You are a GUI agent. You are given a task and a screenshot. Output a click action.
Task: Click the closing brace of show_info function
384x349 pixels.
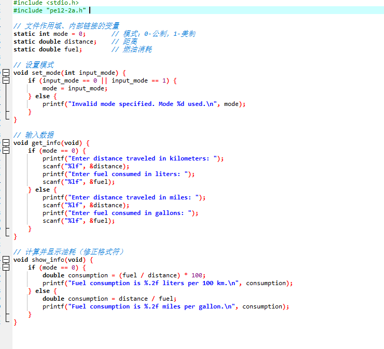pos(15,322)
